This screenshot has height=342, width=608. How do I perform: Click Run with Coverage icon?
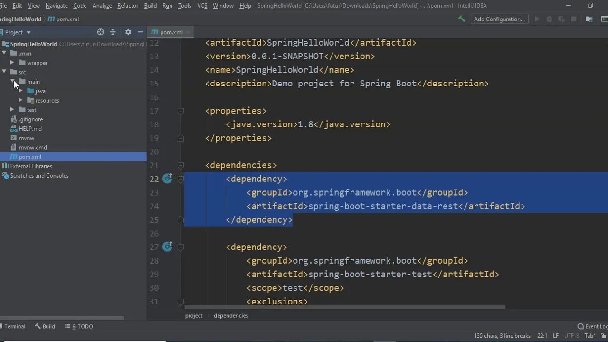coord(561,19)
